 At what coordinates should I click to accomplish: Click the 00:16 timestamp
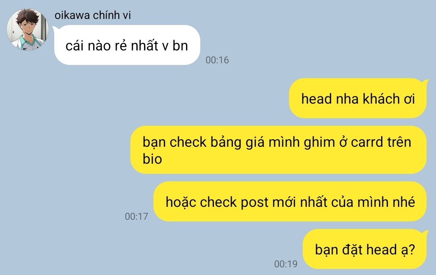tap(217, 60)
